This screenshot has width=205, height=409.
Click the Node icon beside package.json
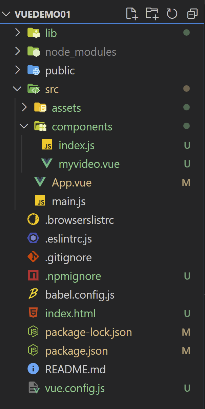pyautogui.click(x=33, y=351)
